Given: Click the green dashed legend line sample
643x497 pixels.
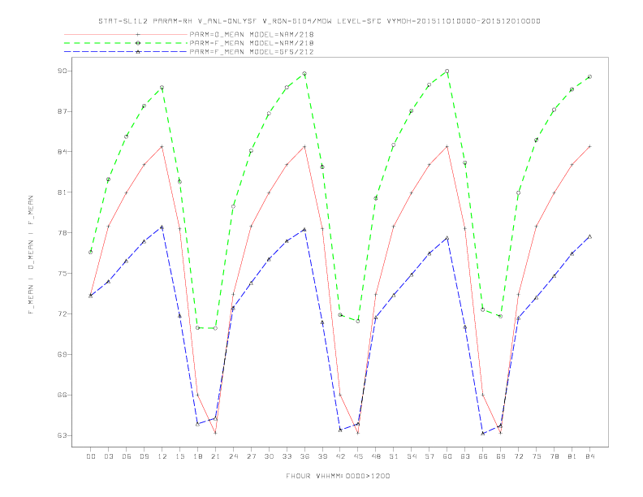Looking at the screenshot, I should click(x=126, y=43).
